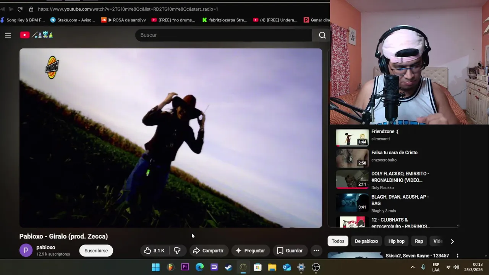Screen dimensions: 489x275
Task: Open fabritziozerpa Kick stream bookmark
Action: [x=225, y=20]
